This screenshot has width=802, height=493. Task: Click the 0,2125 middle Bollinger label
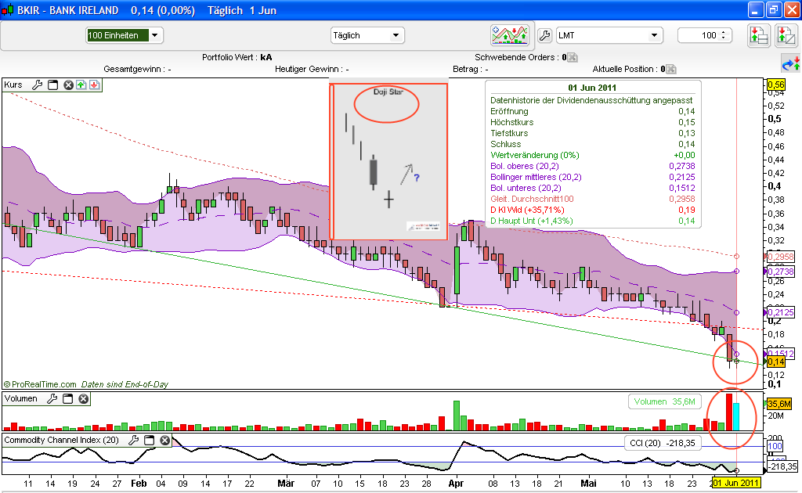781,313
